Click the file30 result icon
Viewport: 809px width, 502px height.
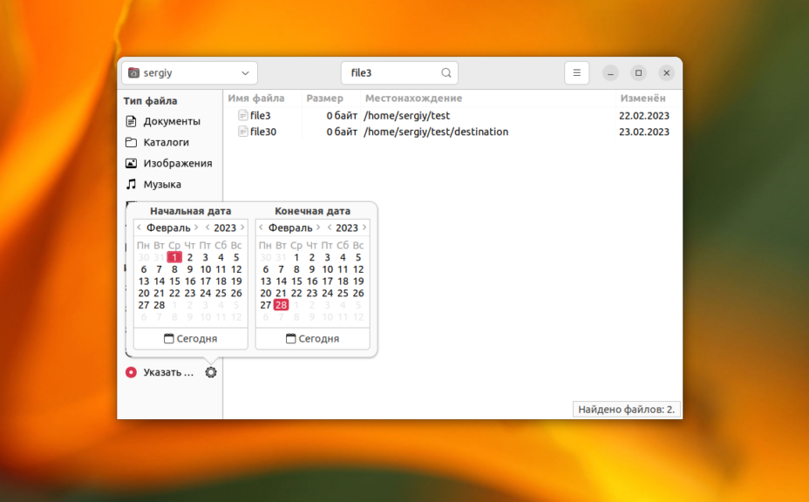coord(243,132)
